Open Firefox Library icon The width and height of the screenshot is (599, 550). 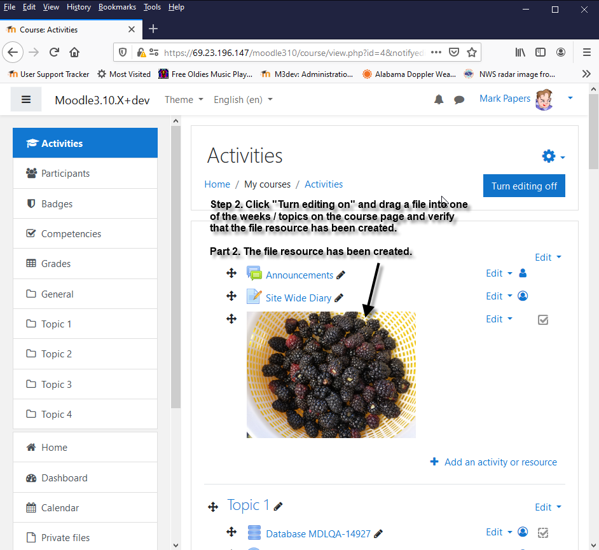pos(520,52)
